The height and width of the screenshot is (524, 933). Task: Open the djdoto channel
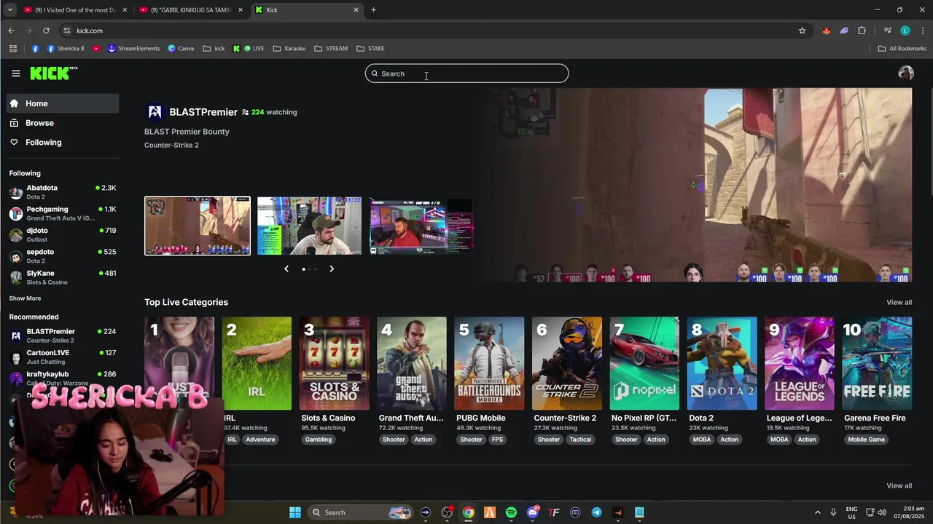[x=63, y=234]
